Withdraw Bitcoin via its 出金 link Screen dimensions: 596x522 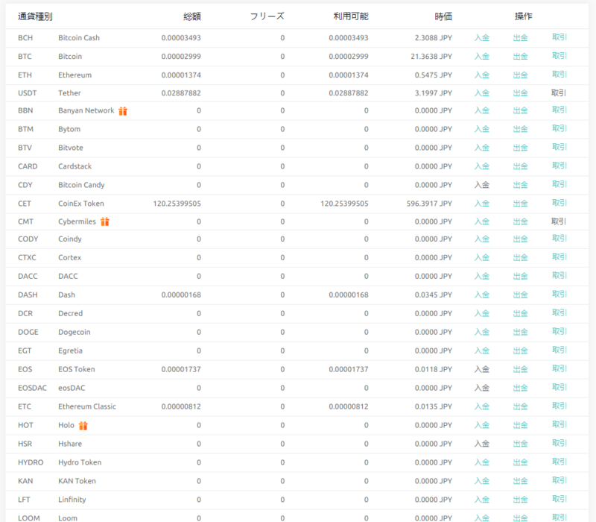[520, 57]
